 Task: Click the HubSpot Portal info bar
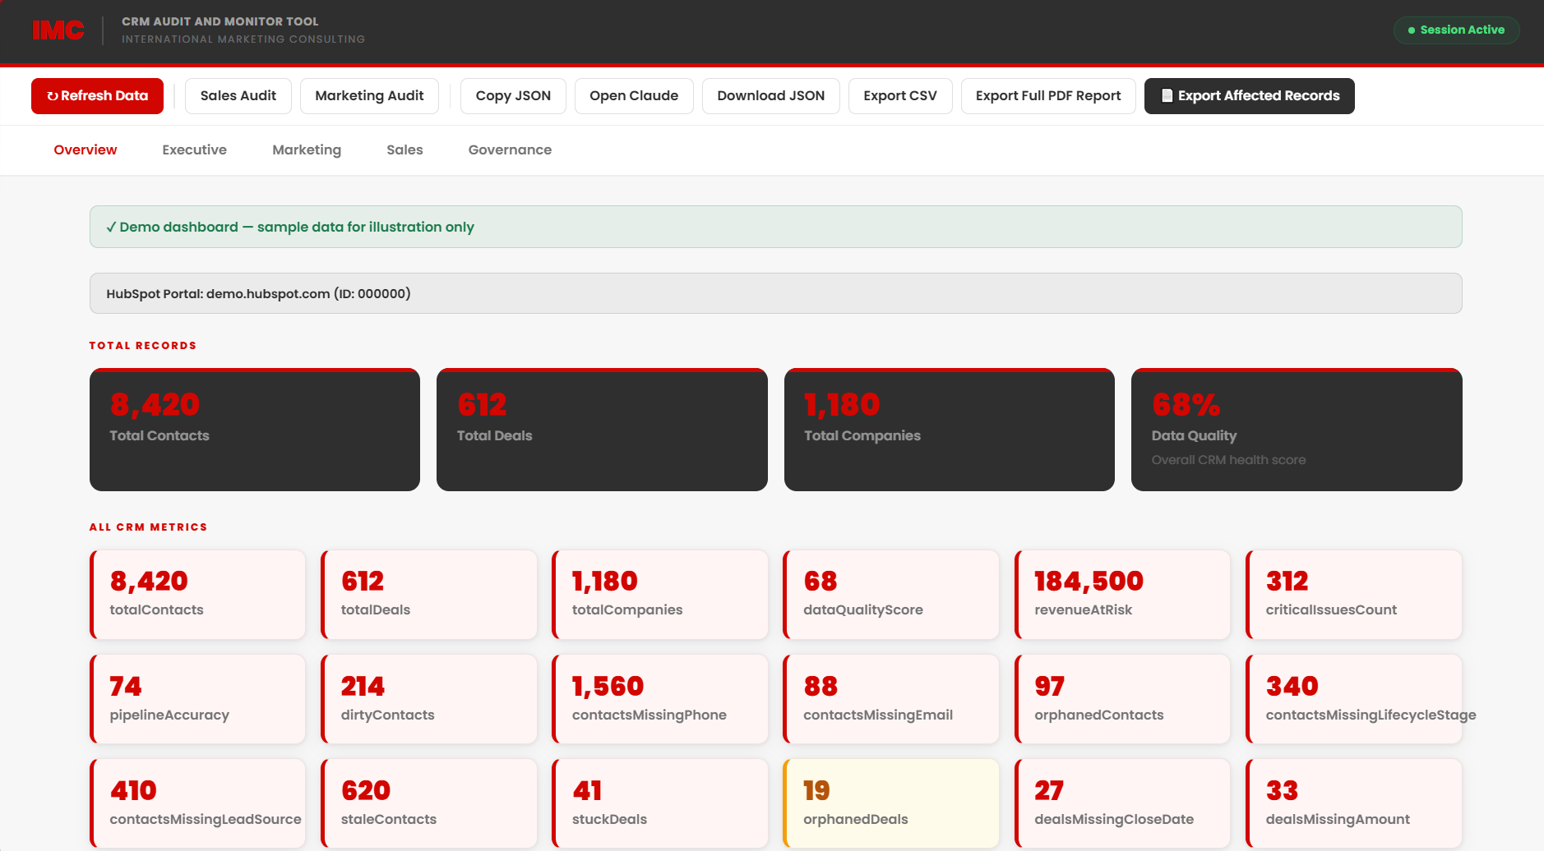(x=775, y=293)
